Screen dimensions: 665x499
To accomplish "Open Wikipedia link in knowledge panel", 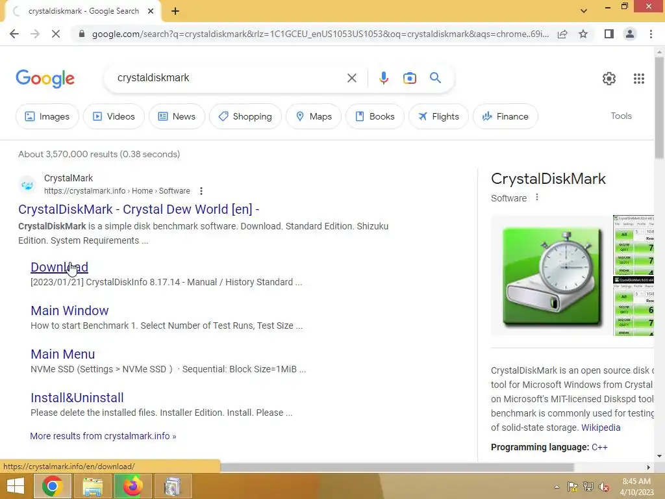I will pyautogui.click(x=601, y=428).
